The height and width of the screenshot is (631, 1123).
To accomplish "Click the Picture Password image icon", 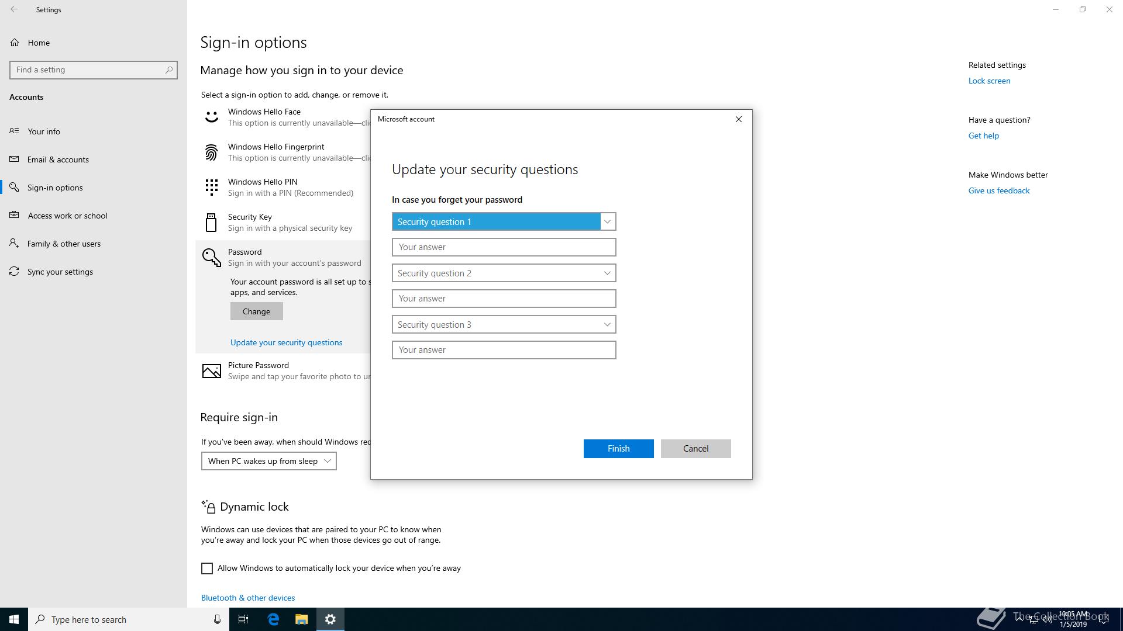I will click(211, 371).
